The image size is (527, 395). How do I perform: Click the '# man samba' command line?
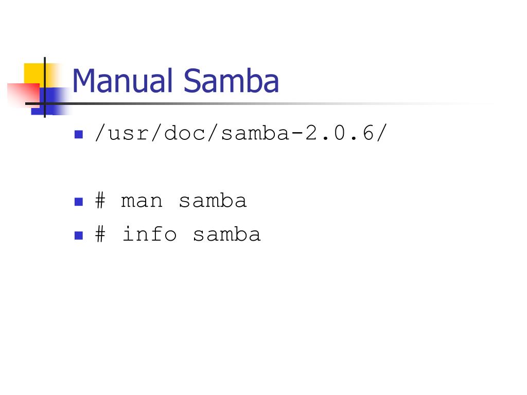171,201
